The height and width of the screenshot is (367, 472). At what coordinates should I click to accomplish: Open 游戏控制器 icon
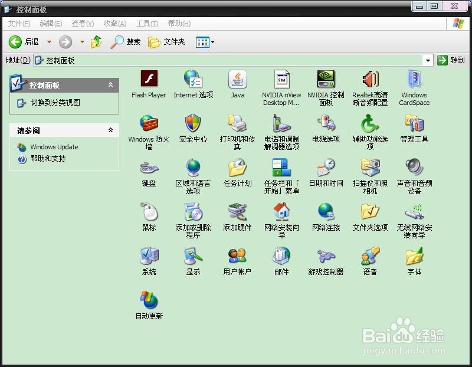[x=326, y=256]
